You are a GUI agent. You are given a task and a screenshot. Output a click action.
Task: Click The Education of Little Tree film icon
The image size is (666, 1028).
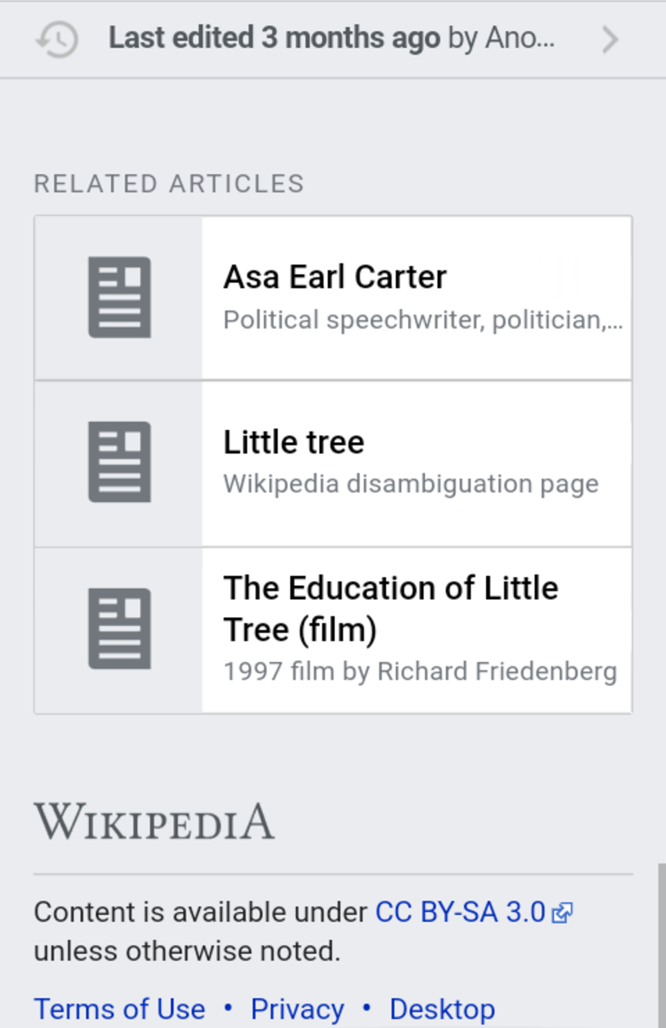click(120, 628)
